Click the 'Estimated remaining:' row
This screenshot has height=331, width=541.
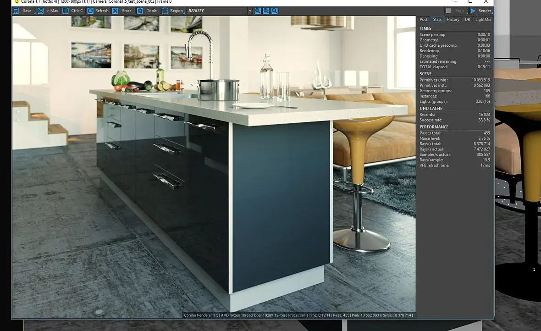click(455, 61)
